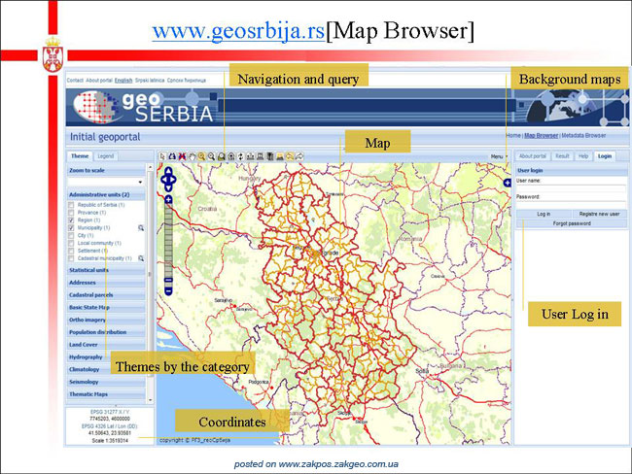
Task: Uncheck the Region layer checkbox
Action: [x=71, y=220]
